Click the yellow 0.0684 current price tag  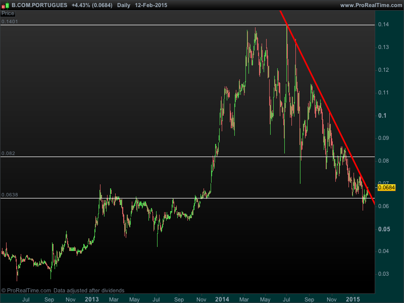(386, 187)
